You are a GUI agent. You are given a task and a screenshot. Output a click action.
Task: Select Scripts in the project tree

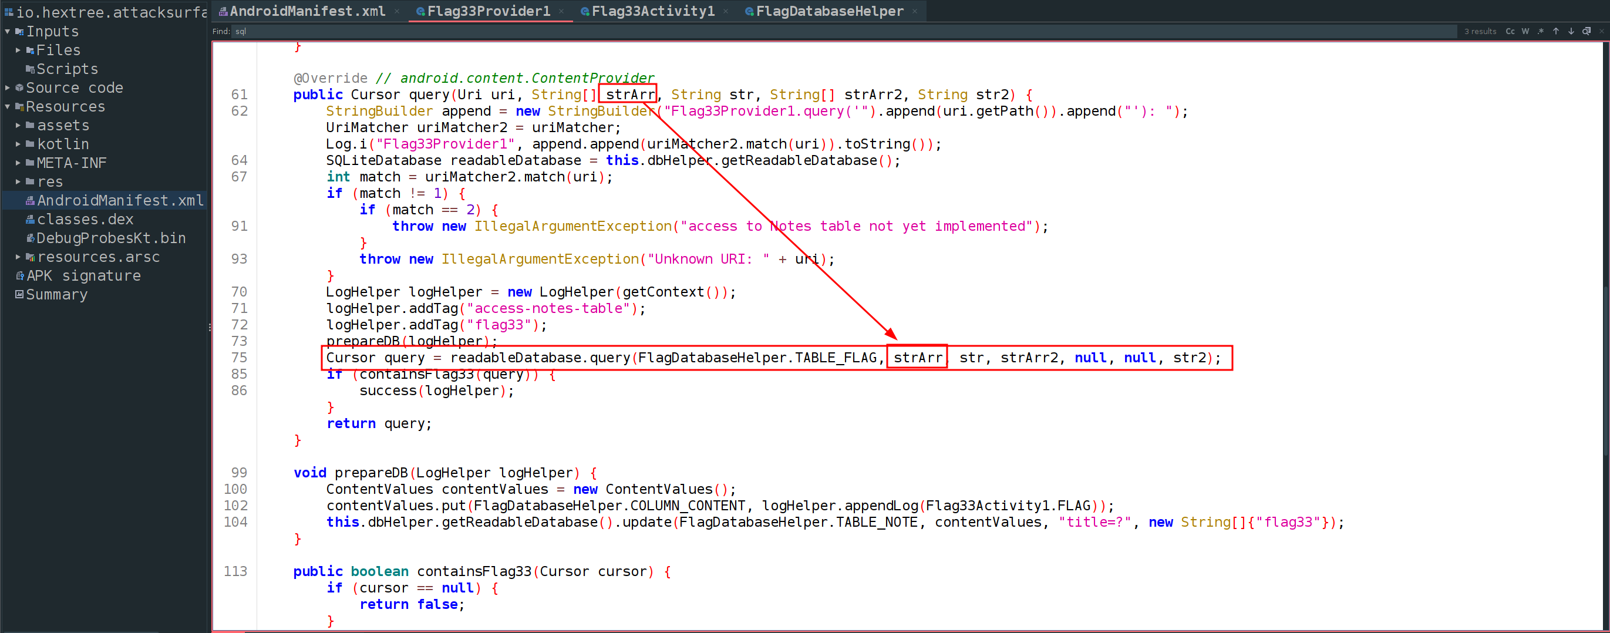[x=67, y=69]
